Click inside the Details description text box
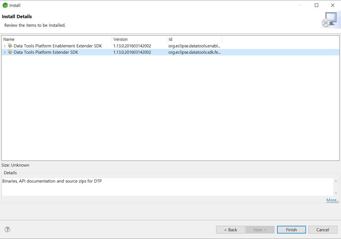The height and width of the screenshot is (239, 341). click(168, 187)
